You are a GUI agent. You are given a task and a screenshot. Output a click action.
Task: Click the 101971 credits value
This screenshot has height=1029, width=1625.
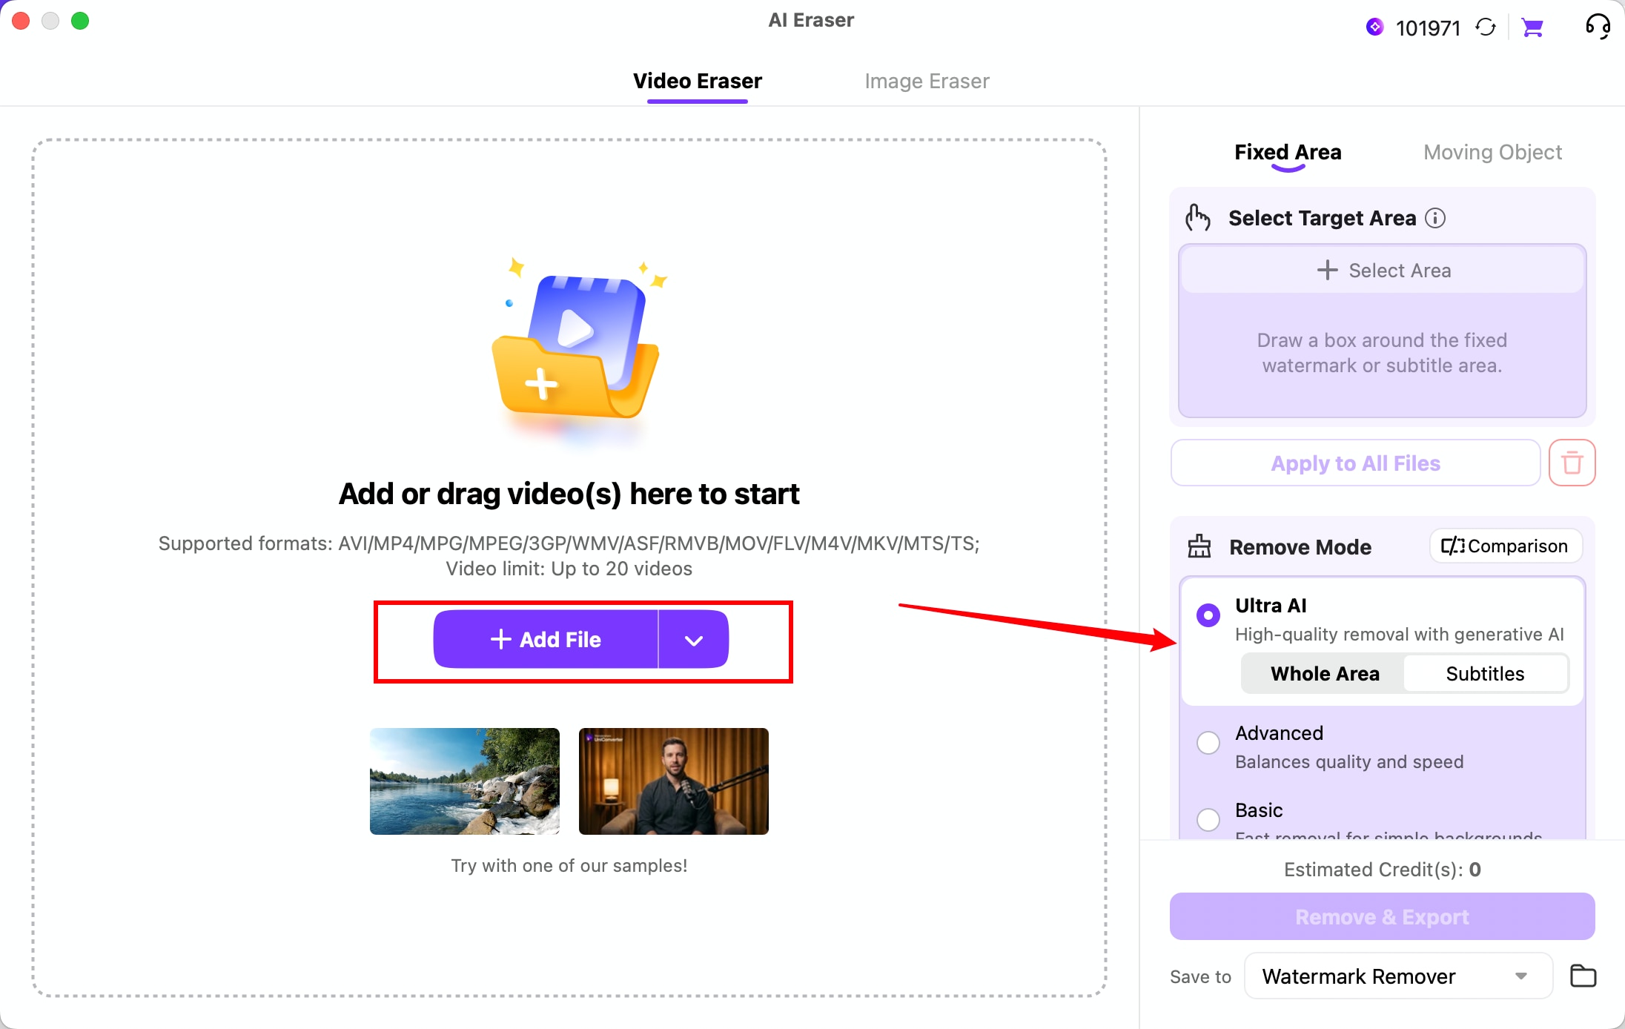(x=1428, y=28)
